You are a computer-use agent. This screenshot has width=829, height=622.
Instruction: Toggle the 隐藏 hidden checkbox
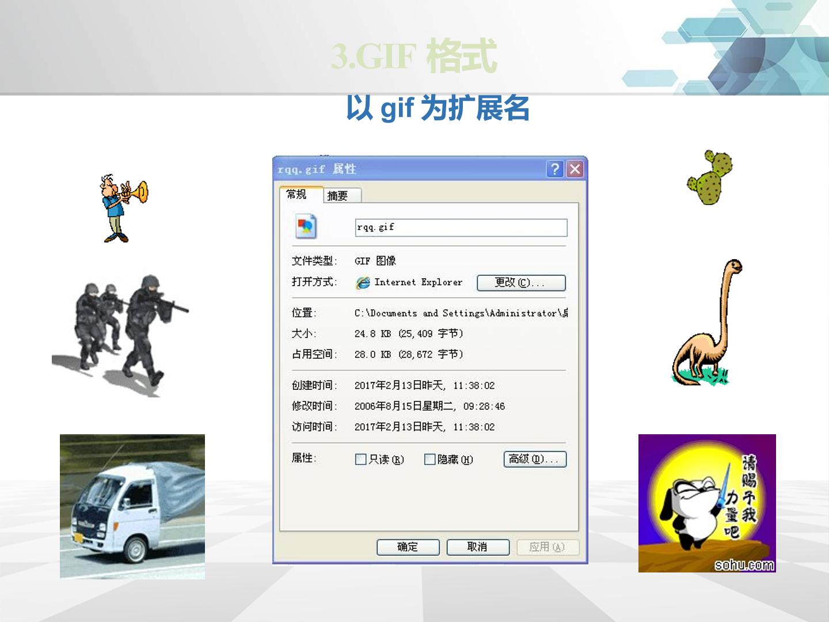tap(429, 459)
